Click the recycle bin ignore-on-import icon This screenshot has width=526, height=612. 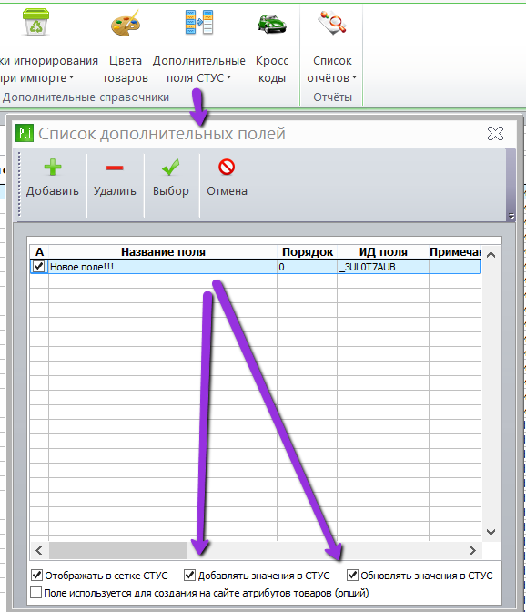click(x=35, y=22)
